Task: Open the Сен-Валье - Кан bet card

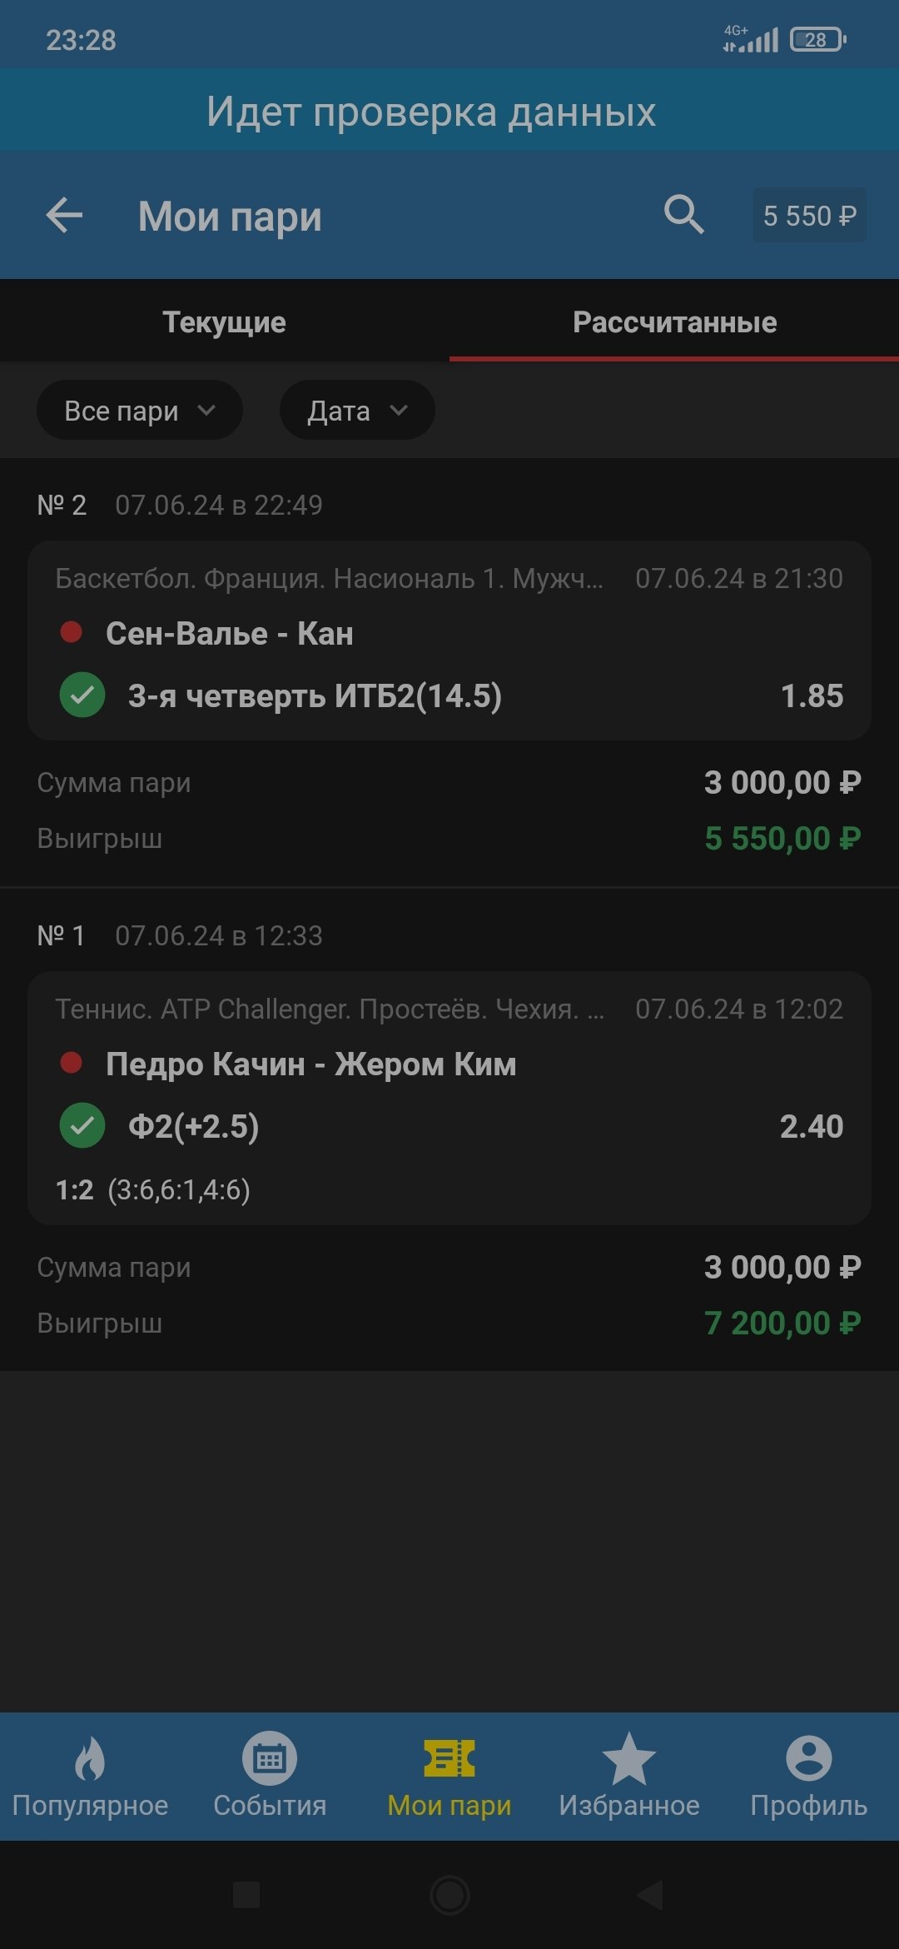Action: point(449,640)
